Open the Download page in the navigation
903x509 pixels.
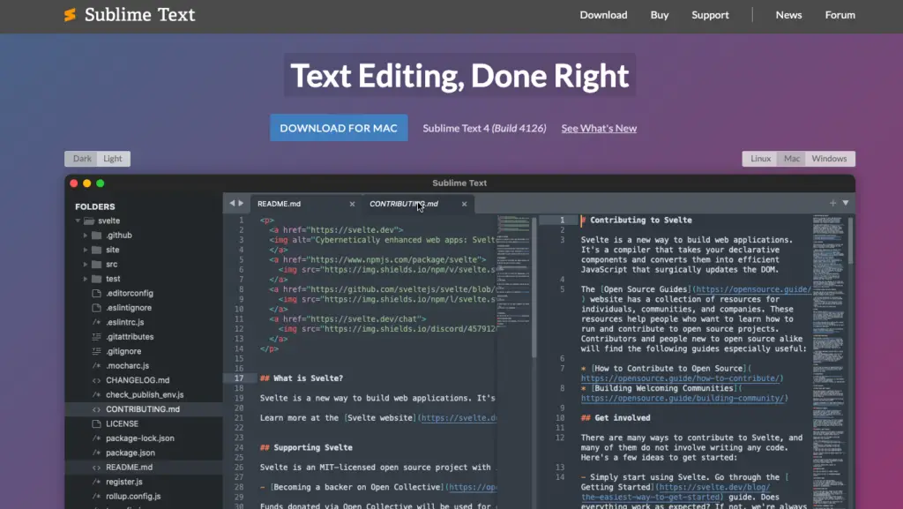(x=603, y=15)
